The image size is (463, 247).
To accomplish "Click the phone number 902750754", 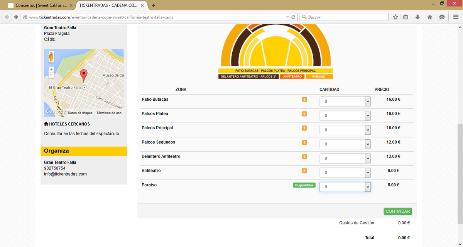I will (55, 168).
